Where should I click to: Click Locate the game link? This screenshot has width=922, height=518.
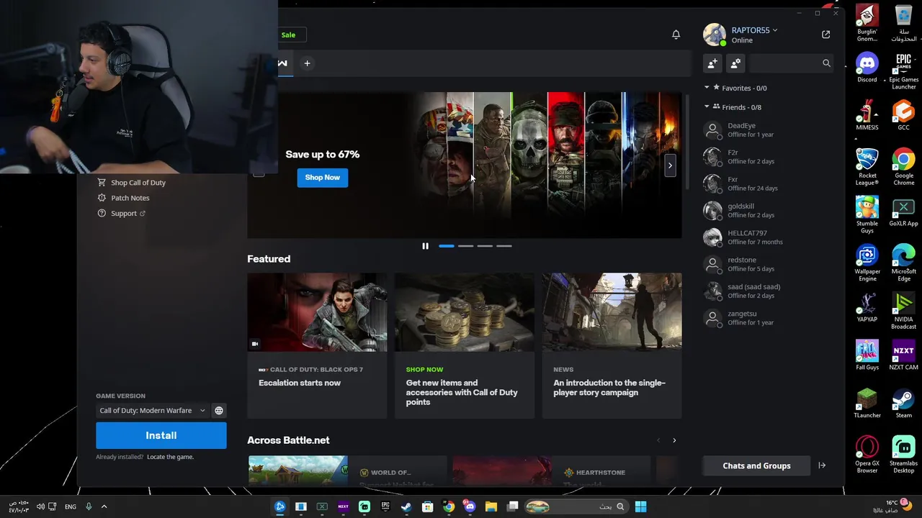[x=170, y=457]
